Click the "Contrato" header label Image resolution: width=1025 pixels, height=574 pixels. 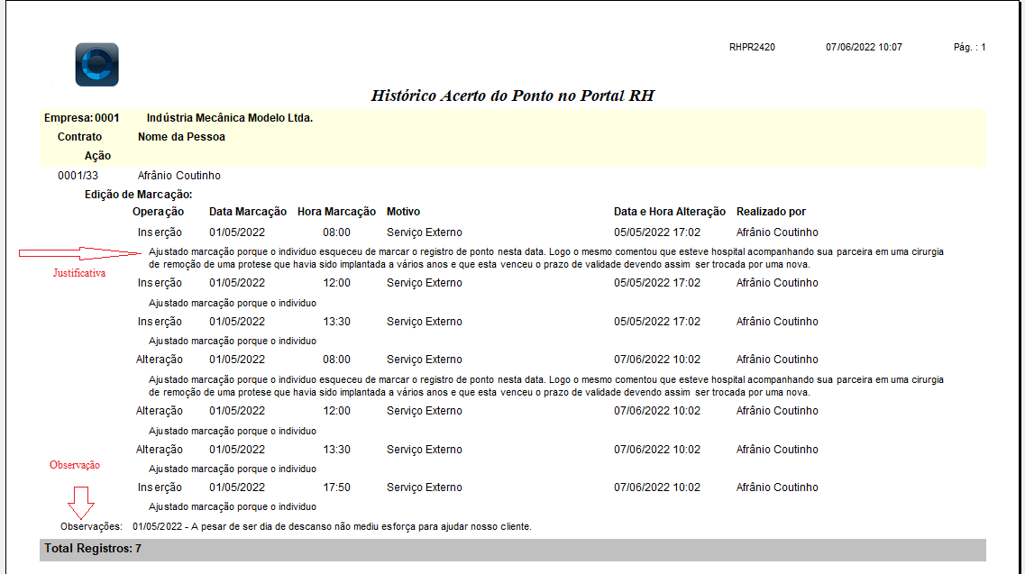(79, 137)
